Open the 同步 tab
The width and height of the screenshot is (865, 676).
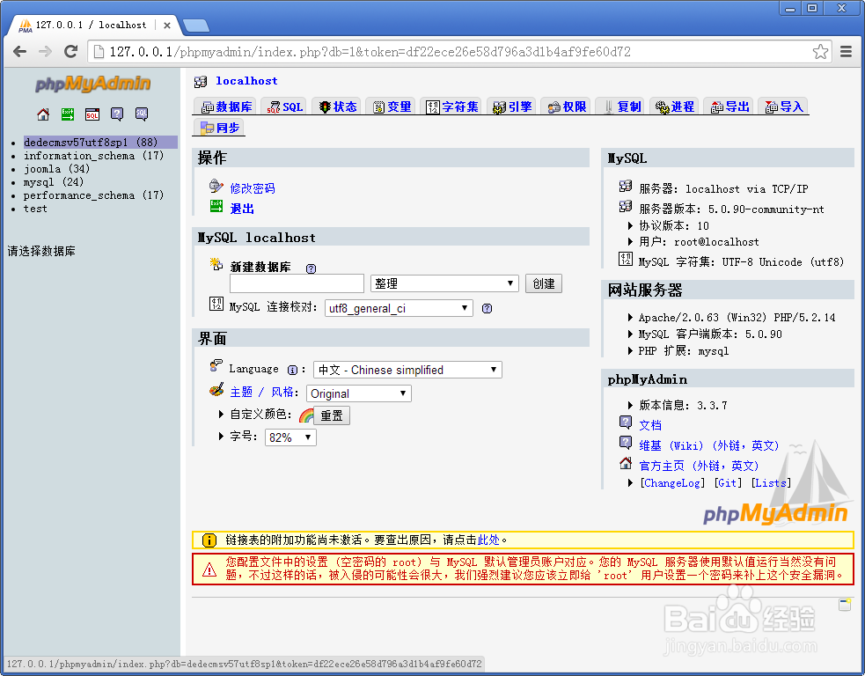coord(220,128)
